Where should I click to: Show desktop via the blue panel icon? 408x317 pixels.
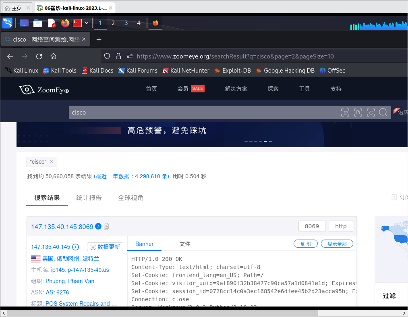pyautogui.click(x=24, y=23)
